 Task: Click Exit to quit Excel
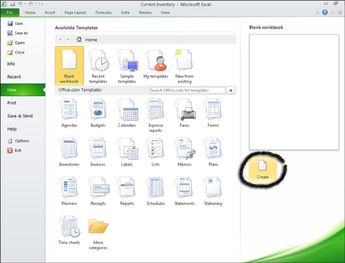pyautogui.click(x=14, y=151)
